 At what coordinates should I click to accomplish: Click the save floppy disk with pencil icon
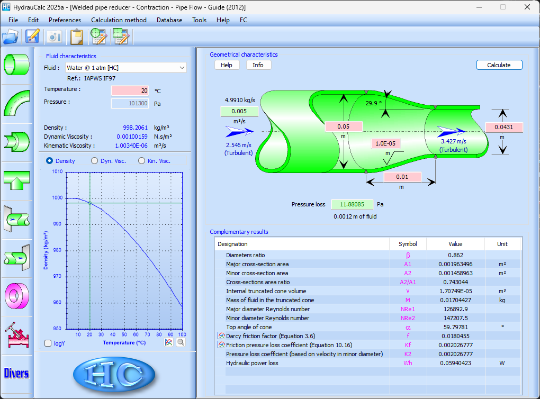click(33, 37)
